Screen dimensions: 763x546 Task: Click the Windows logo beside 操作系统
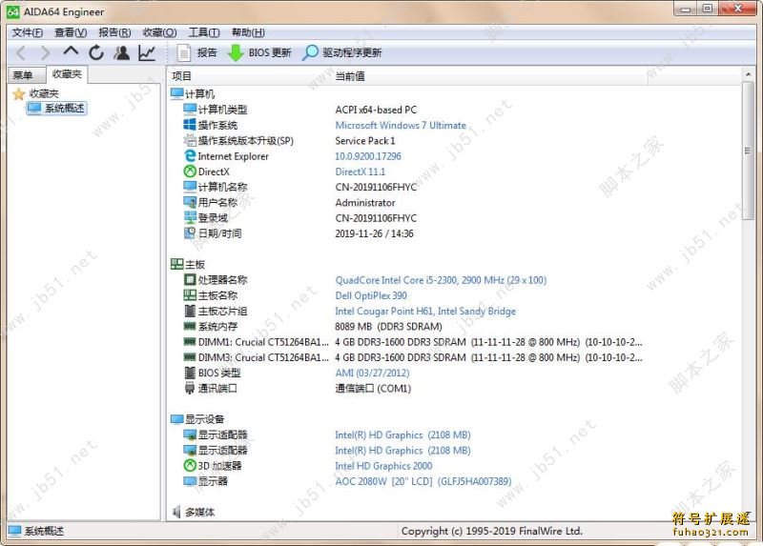pyautogui.click(x=190, y=125)
